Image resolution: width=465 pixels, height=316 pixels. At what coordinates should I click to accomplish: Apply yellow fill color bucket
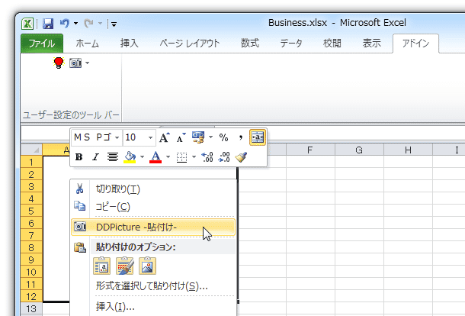point(130,156)
